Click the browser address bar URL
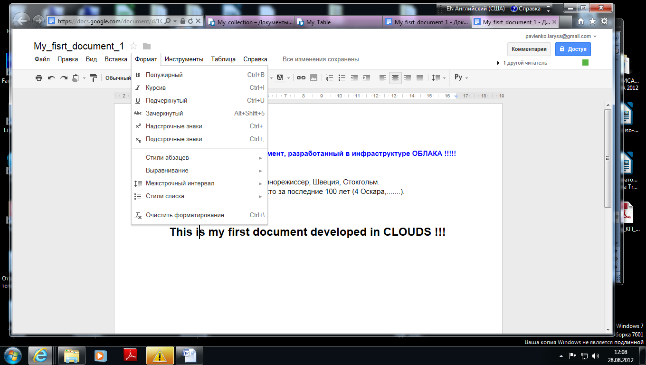646x365 pixels. (x=109, y=21)
